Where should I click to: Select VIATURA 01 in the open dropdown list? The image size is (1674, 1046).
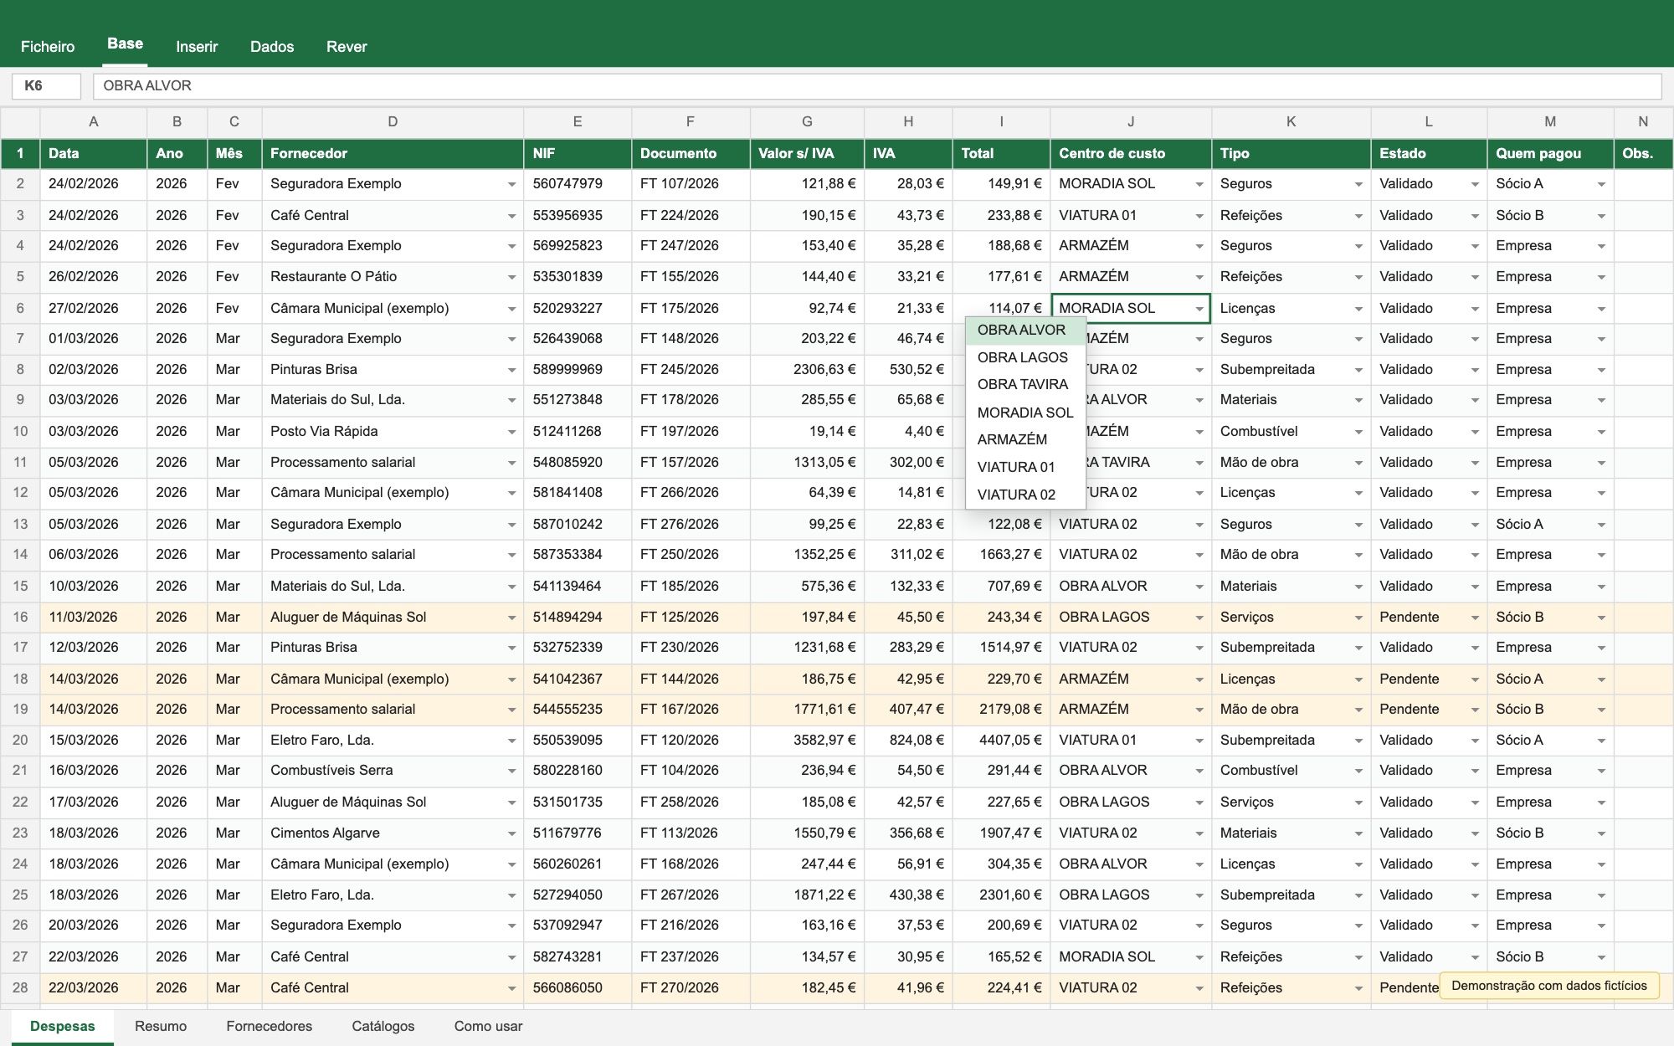(x=1025, y=467)
